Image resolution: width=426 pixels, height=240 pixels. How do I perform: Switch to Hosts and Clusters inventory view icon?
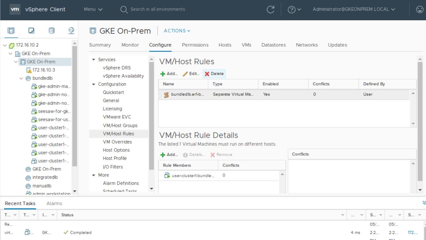11,31
